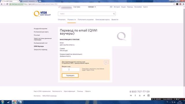Open the VK social icon in the footer

(x=131, y=95)
